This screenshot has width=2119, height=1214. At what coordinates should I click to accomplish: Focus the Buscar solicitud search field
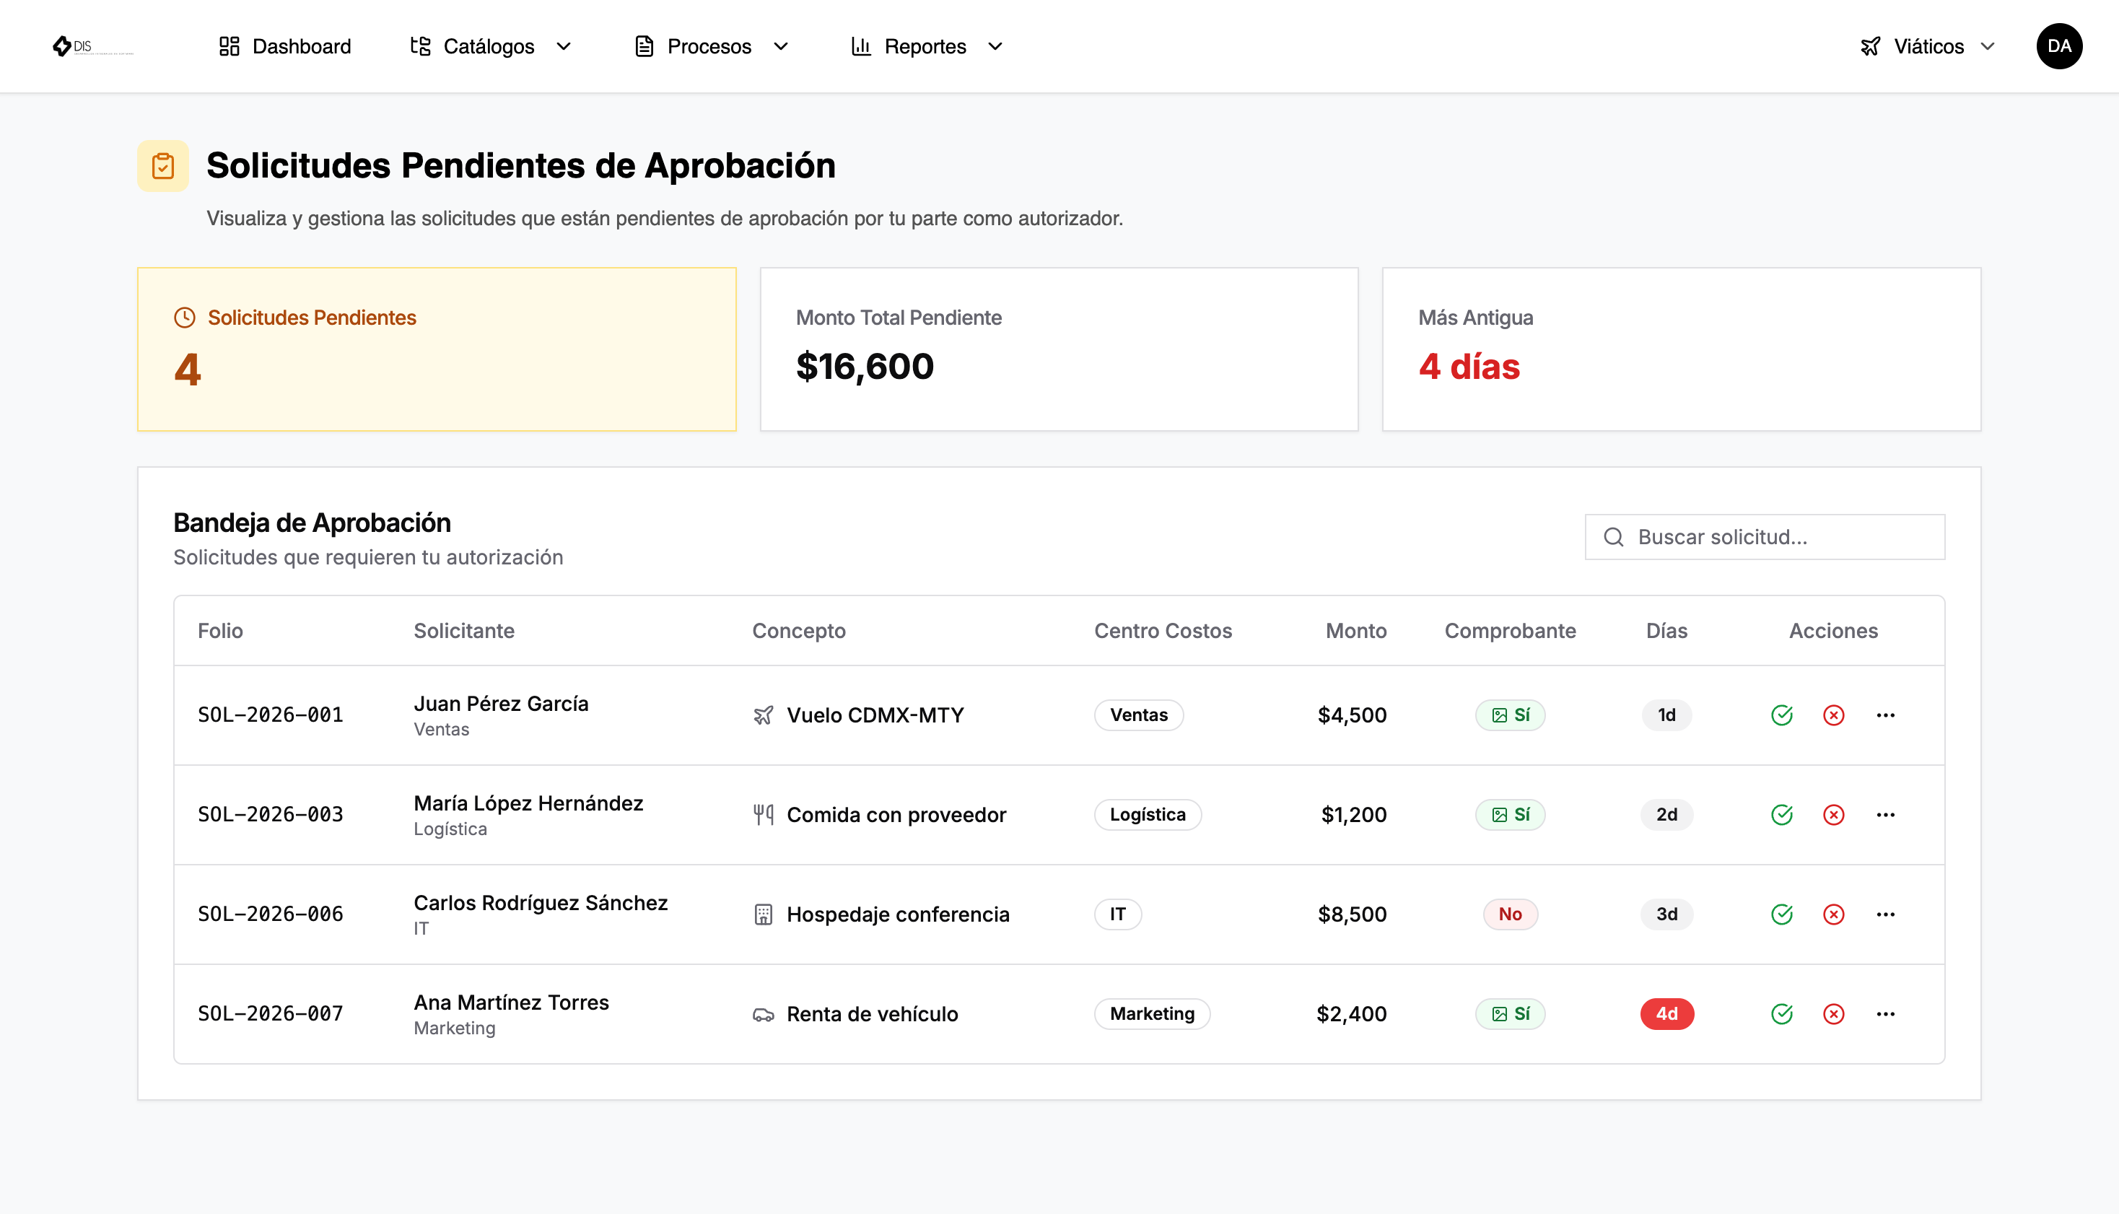point(1764,536)
